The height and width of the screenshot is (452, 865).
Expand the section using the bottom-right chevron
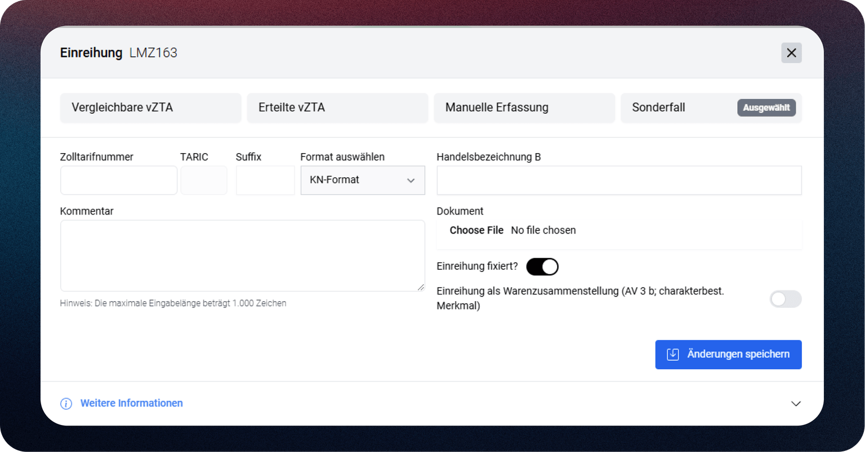click(x=795, y=404)
